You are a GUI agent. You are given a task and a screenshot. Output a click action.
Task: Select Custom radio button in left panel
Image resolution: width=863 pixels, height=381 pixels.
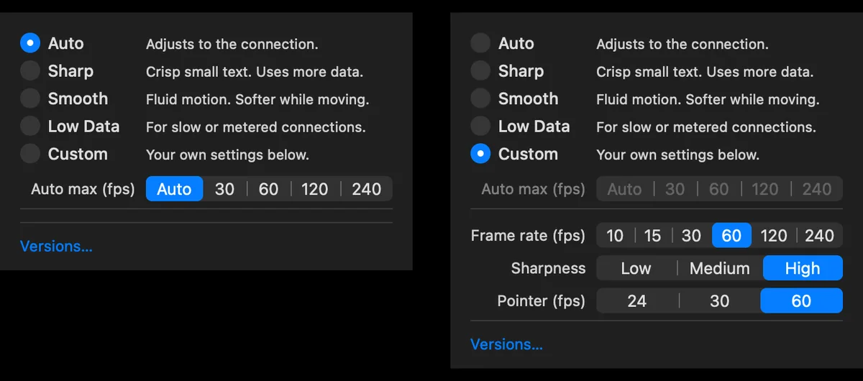coord(30,154)
